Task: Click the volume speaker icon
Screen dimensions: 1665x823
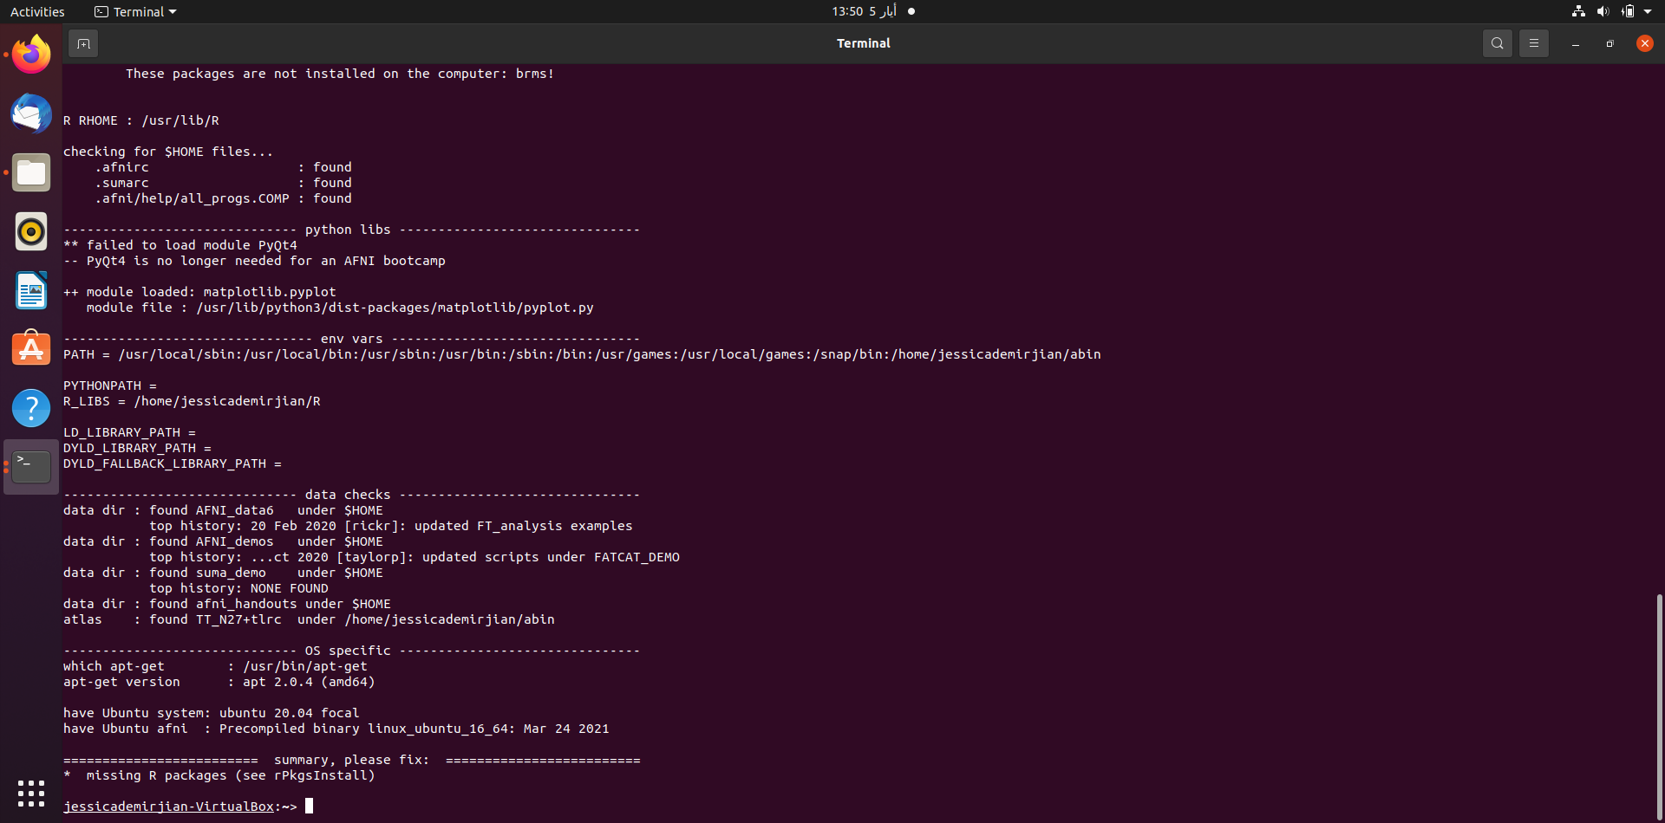Action: [1603, 11]
